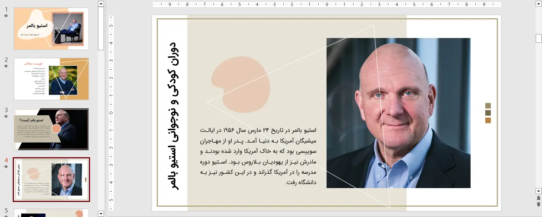This screenshot has height=217, width=542.
Task: Click slide number 1 label in thumbnail pane
Action: click(6, 10)
